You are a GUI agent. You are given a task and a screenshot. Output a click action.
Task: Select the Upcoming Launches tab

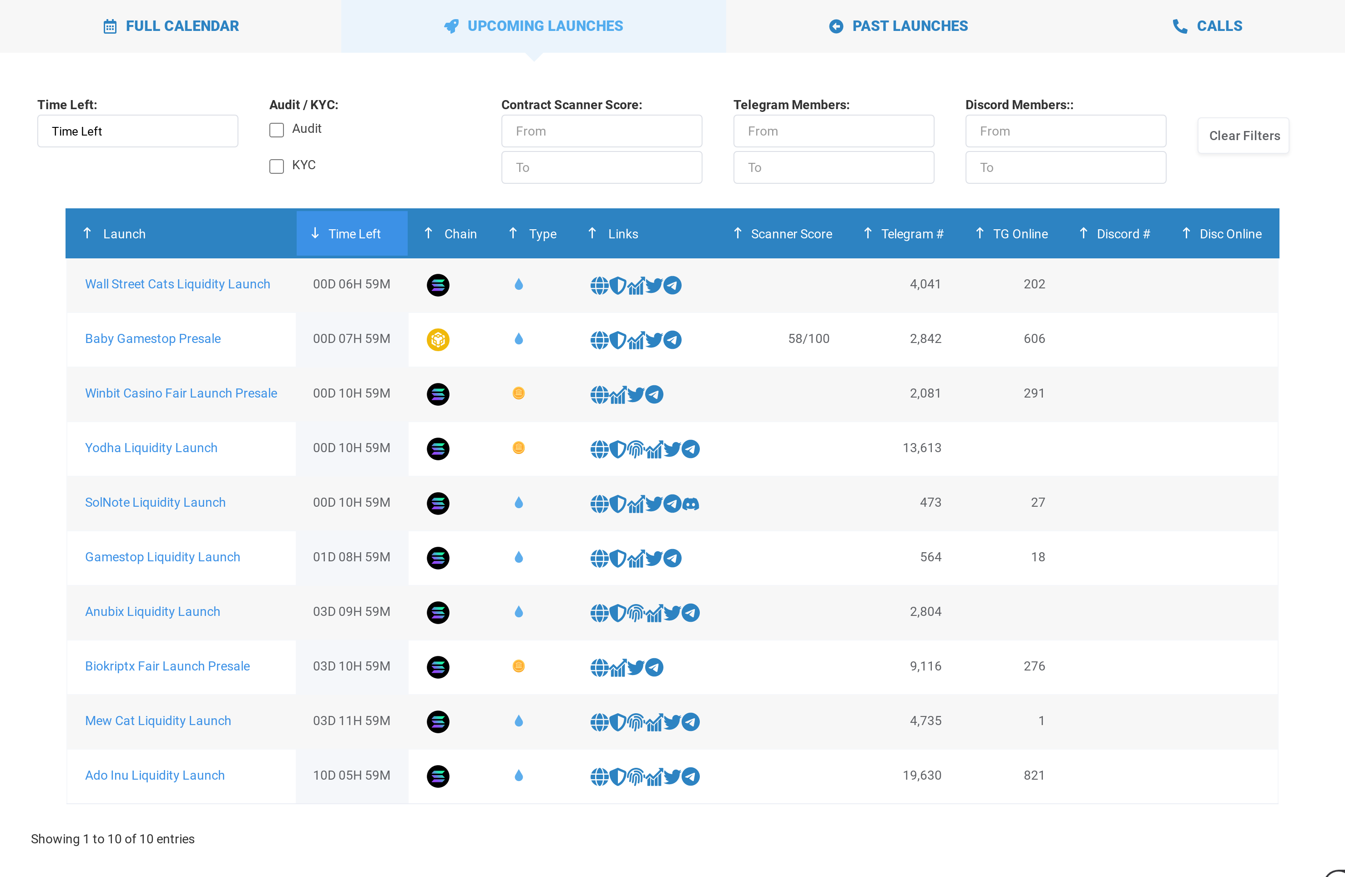(x=533, y=26)
